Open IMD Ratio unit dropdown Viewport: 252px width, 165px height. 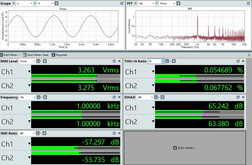click(27, 133)
